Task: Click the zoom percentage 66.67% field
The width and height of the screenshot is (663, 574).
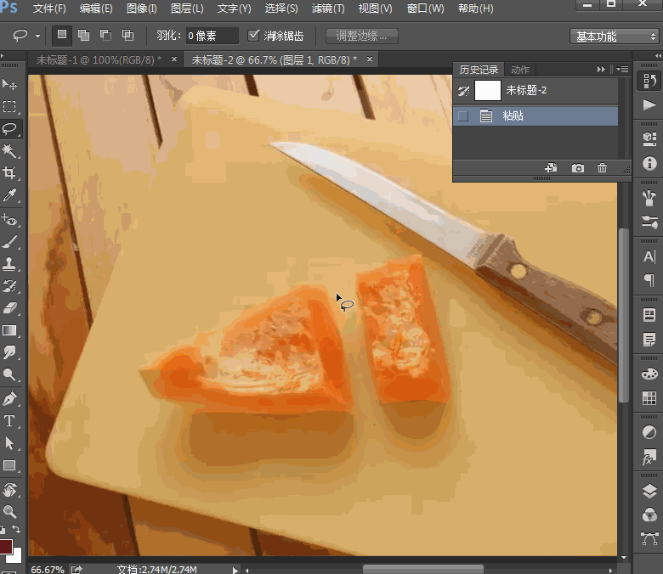Action: click(48, 570)
